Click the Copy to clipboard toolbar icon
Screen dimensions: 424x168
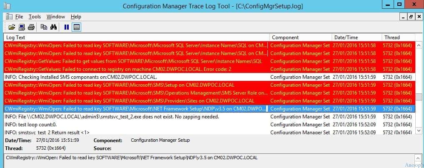point(44,27)
